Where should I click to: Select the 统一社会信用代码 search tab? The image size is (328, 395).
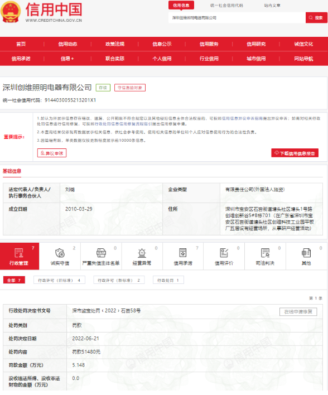point(226,5)
